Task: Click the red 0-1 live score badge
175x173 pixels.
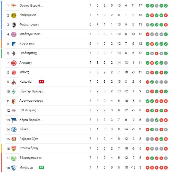Action: point(41,82)
